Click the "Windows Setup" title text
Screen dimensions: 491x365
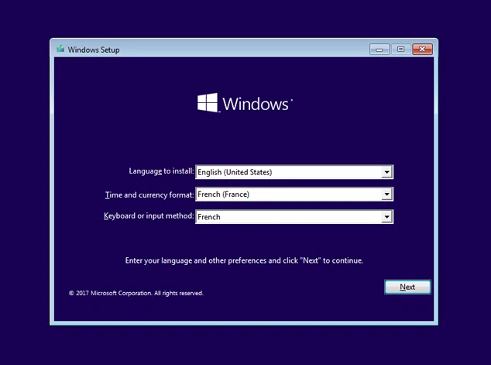tap(94, 50)
